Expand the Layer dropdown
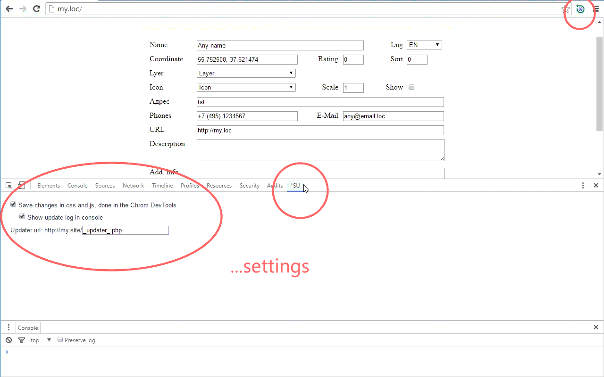This screenshot has width=604, height=377. point(246,74)
